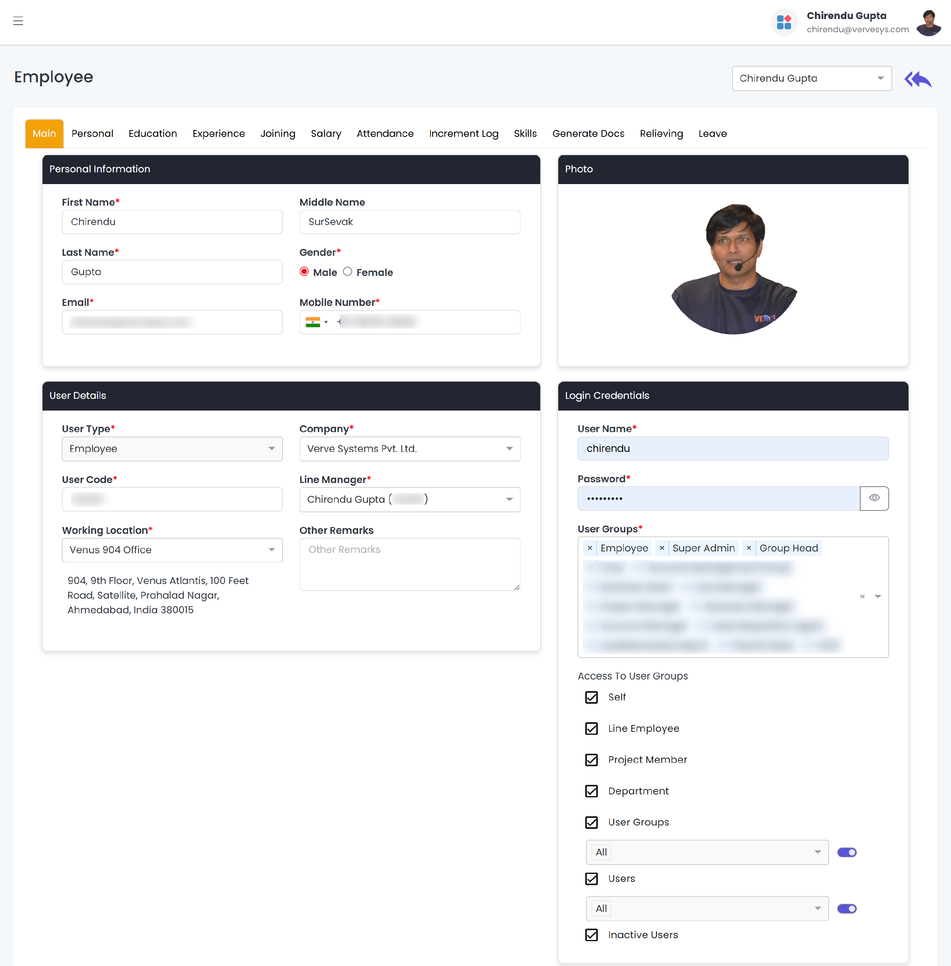Uncheck the Inactive Users checkbox

(592, 935)
